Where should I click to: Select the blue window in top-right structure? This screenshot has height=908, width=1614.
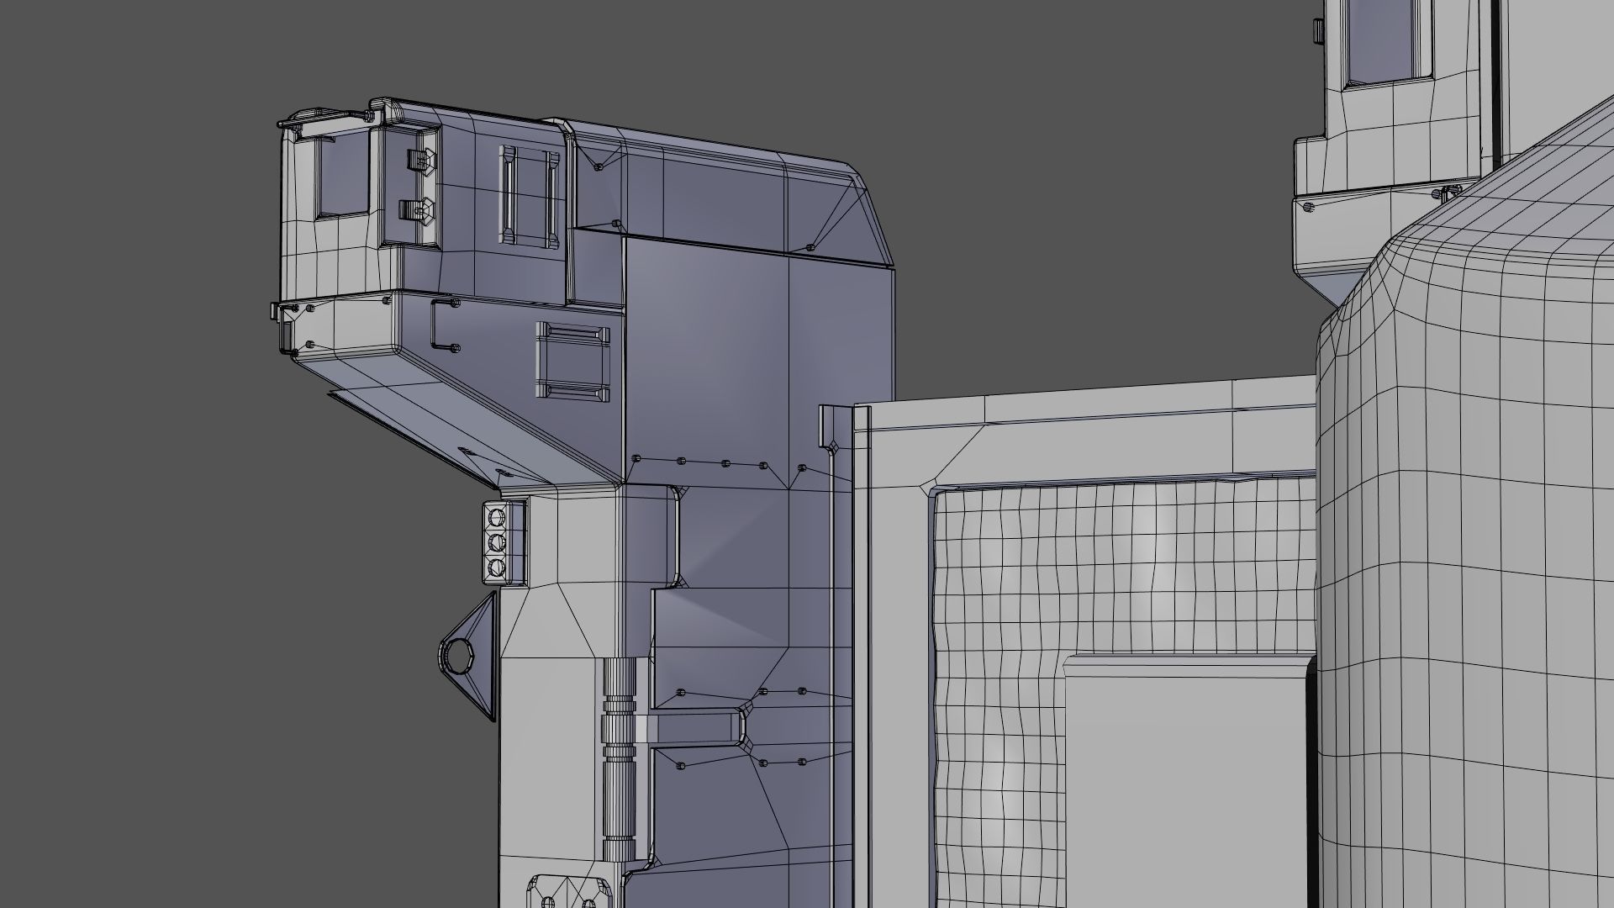[x=1381, y=42]
